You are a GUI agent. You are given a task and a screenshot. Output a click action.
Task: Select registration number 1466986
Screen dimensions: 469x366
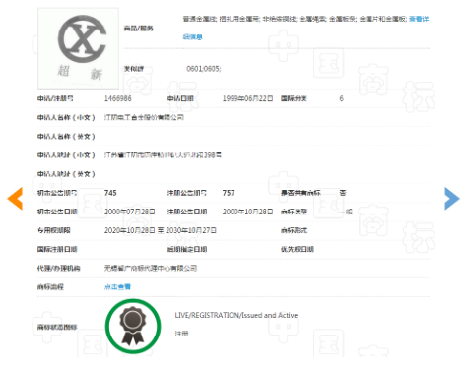tap(118, 98)
